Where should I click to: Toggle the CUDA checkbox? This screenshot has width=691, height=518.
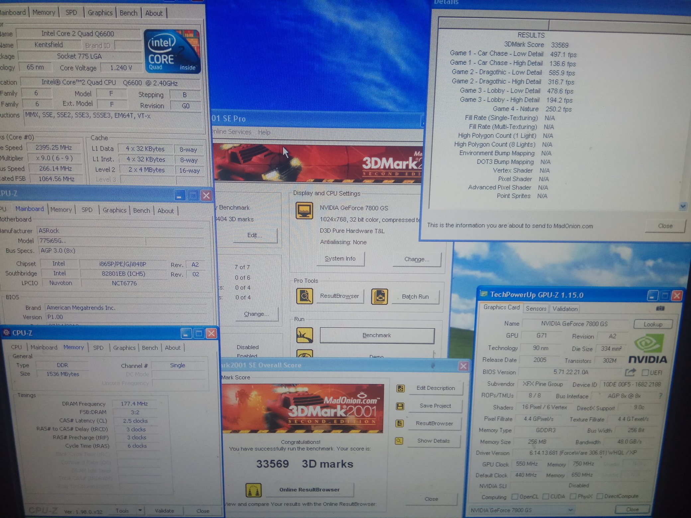pyautogui.click(x=545, y=496)
